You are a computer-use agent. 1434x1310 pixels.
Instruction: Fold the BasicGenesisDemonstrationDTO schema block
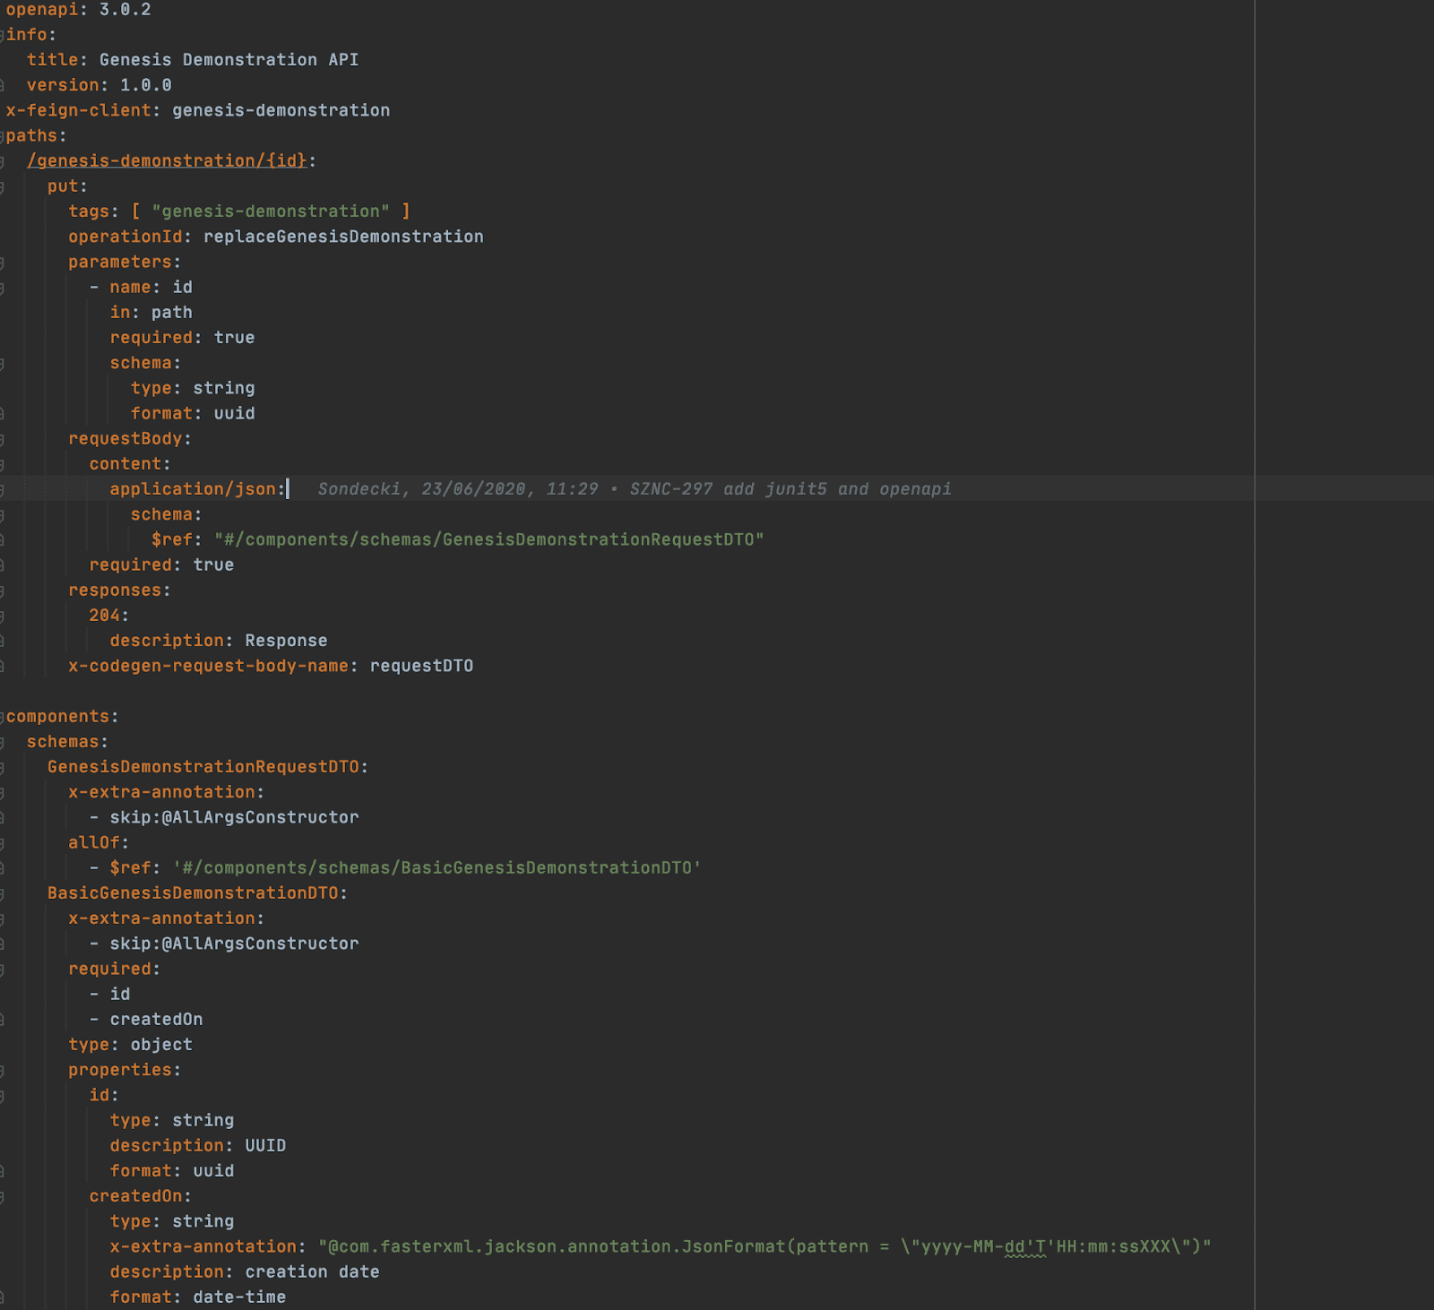3,893
